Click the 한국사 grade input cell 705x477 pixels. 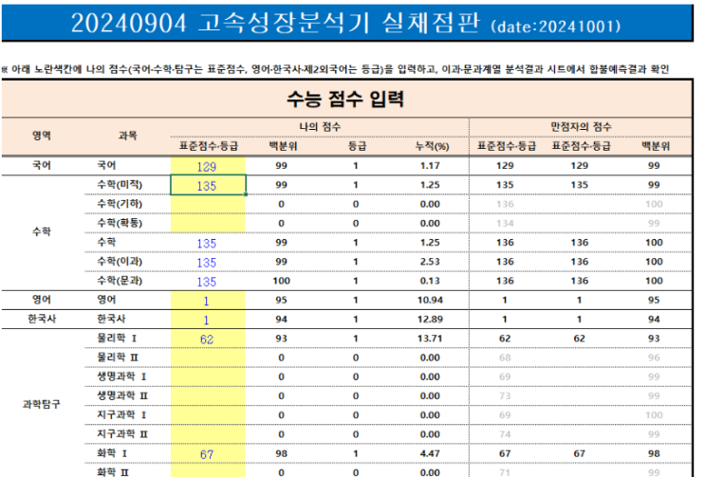208,320
